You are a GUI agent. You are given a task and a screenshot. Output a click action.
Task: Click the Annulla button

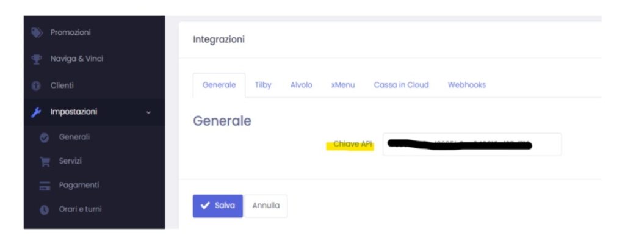point(266,206)
